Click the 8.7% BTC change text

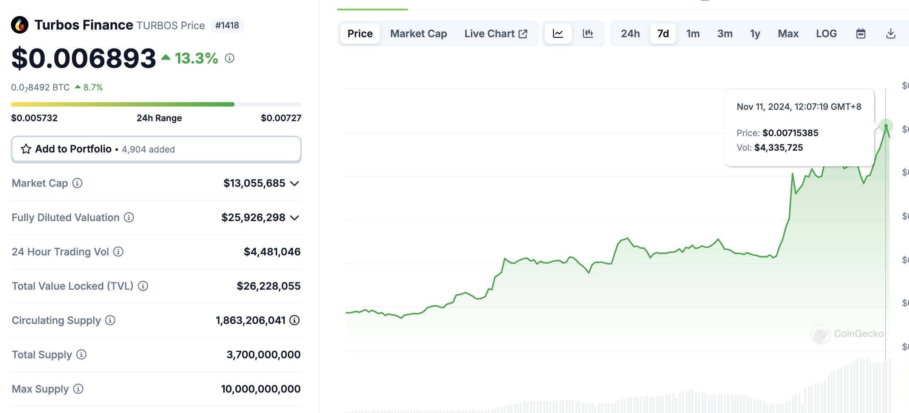93,88
